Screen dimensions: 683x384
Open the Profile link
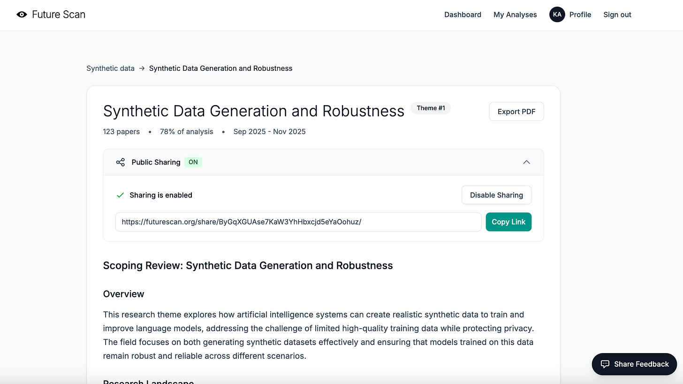click(x=580, y=15)
